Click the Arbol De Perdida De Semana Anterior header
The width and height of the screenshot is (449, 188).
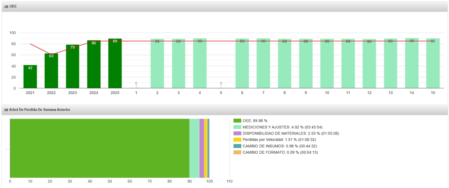(40, 110)
